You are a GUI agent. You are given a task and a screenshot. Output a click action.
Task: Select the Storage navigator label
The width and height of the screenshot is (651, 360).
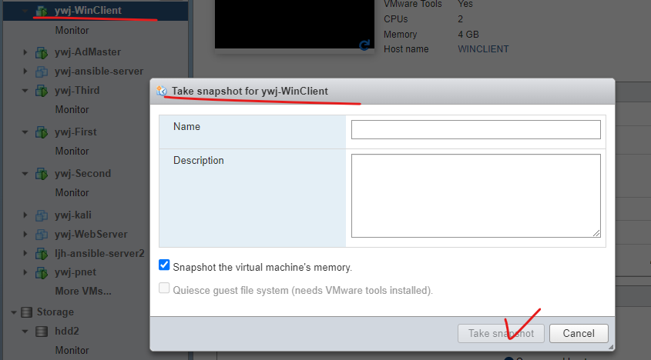[x=55, y=312]
